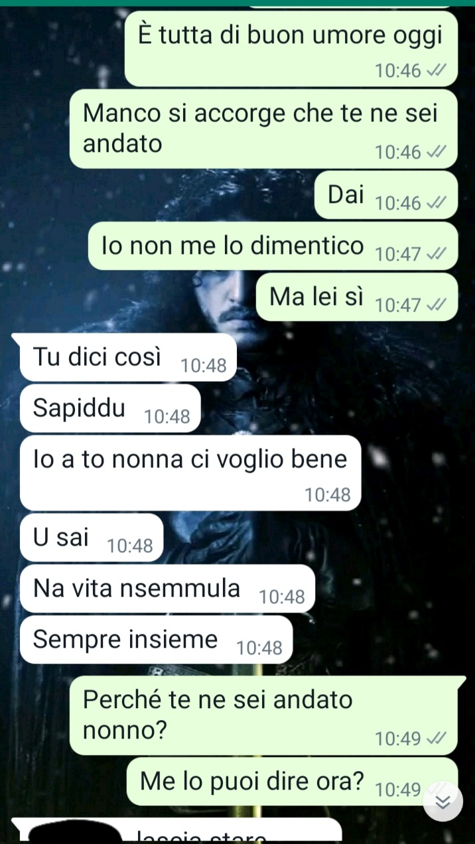Select the "Na vita nsemmula" message
Screen dimensions: 475x844
point(167,589)
